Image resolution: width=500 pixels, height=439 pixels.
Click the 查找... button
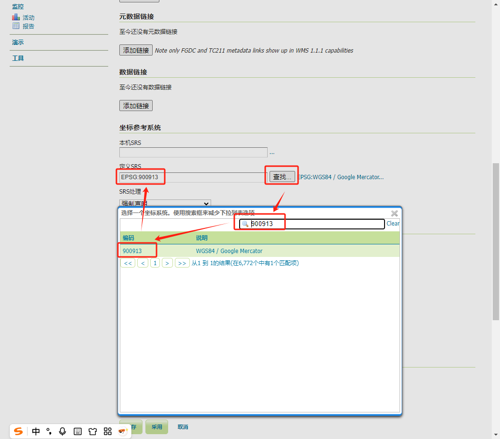[282, 177]
